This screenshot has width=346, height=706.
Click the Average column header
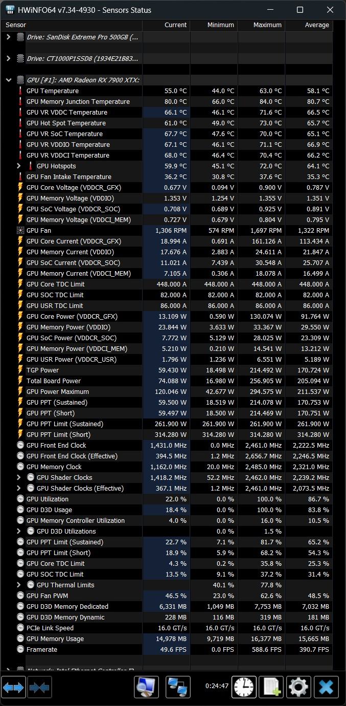pyautogui.click(x=309, y=25)
